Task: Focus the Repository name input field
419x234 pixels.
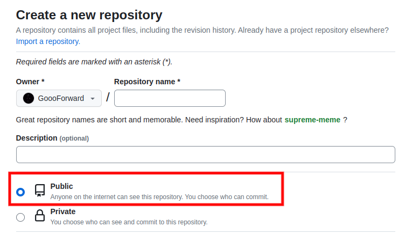Action: [x=170, y=98]
